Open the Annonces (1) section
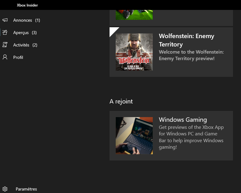The height and width of the screenshot is (193, 241). (x=27, y=20)
